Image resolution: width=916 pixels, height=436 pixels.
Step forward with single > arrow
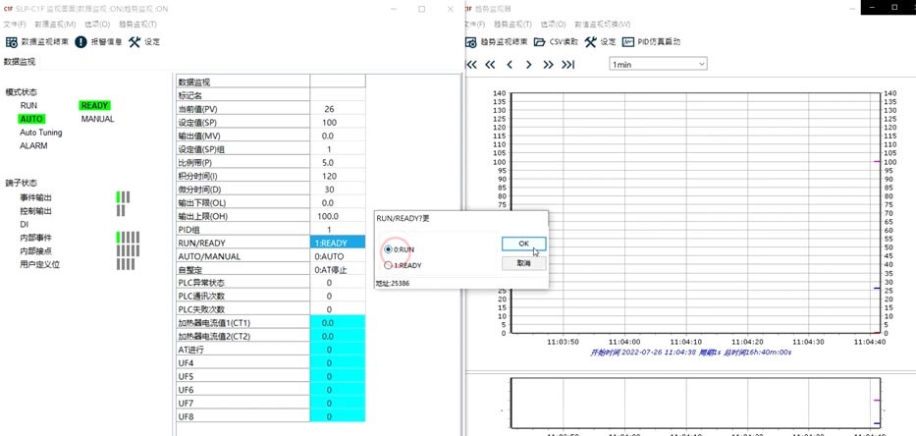point(528,65)
